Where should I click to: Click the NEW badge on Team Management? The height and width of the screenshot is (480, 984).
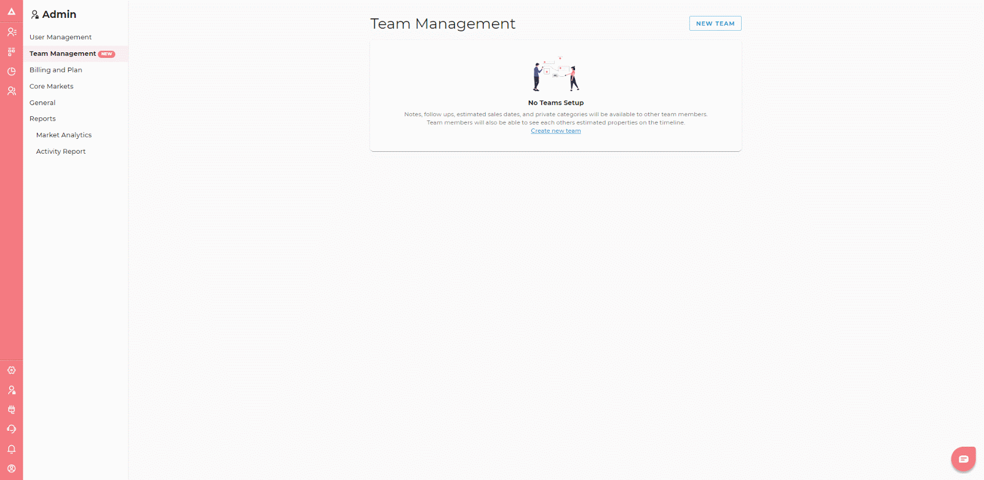coord(107,54)
